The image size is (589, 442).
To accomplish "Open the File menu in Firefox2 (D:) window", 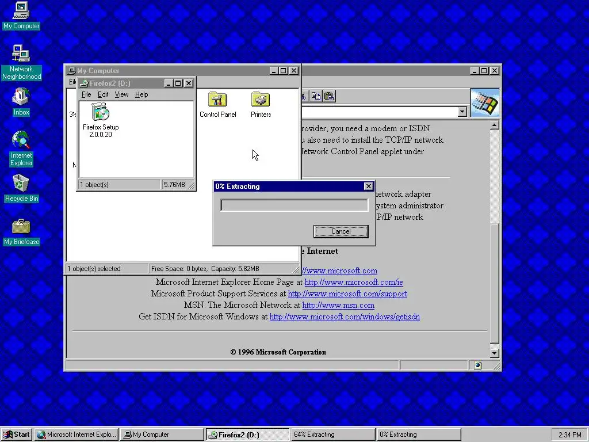I will point(86,94).
